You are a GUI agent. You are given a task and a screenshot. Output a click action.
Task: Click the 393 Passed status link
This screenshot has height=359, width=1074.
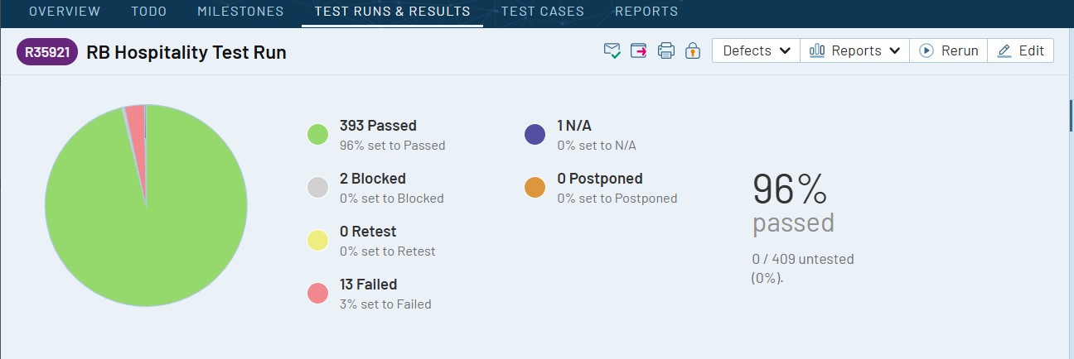coord(378,126)
